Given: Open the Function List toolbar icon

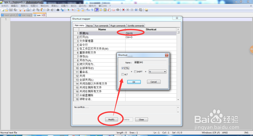Looking at the screenshot, I should (x=109, y=10).
